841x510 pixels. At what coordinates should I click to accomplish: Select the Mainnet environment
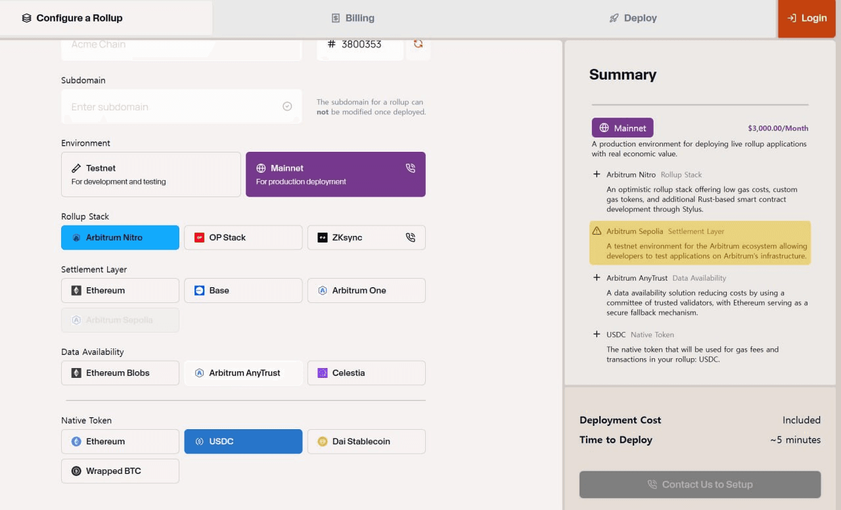pos(336,174)
